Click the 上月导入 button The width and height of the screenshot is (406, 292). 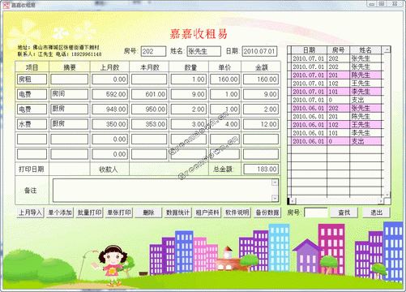[30, 213]
